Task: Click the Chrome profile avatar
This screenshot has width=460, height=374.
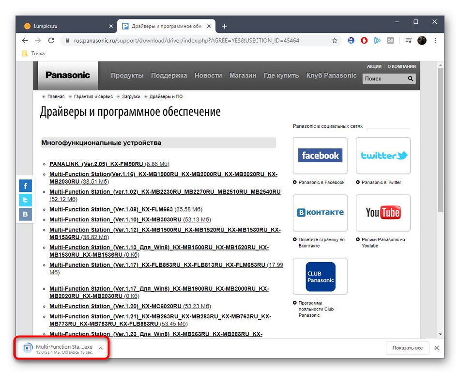Action: point(421,41)
